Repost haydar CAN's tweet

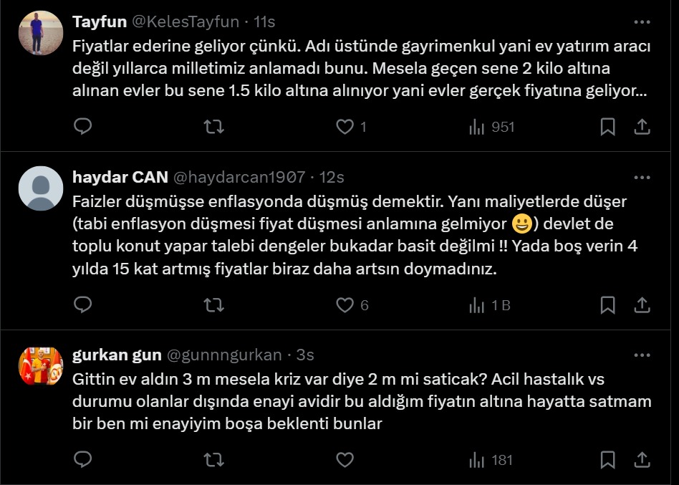(x=213, y=305)
